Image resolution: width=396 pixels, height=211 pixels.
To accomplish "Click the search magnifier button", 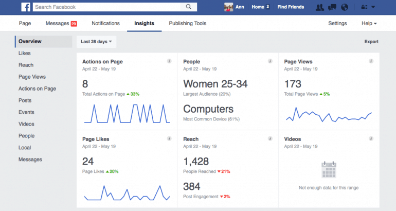I will pyautogui.click(x=189, y=7).
